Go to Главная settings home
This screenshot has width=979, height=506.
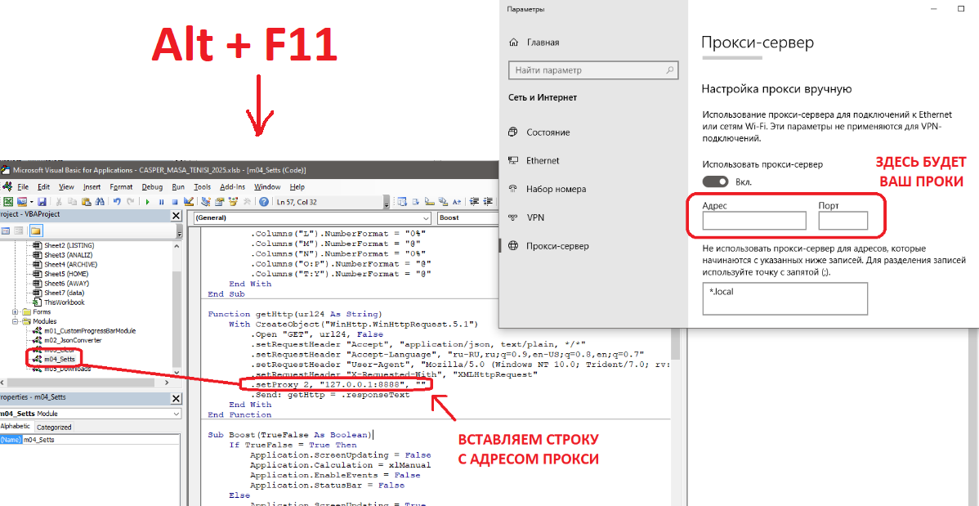(x=543, y=42)
